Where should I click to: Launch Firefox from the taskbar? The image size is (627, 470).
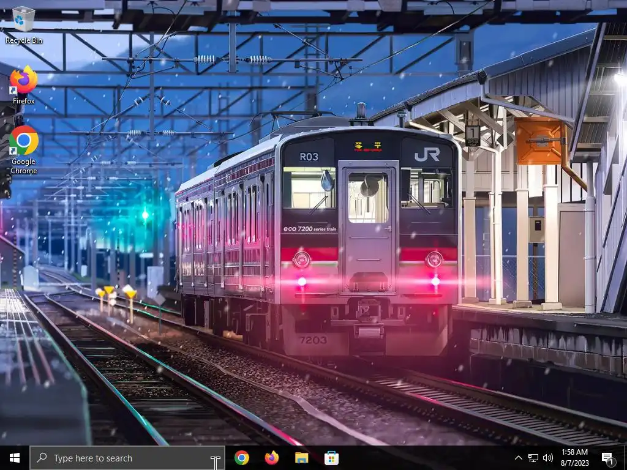tap(272, 458)
